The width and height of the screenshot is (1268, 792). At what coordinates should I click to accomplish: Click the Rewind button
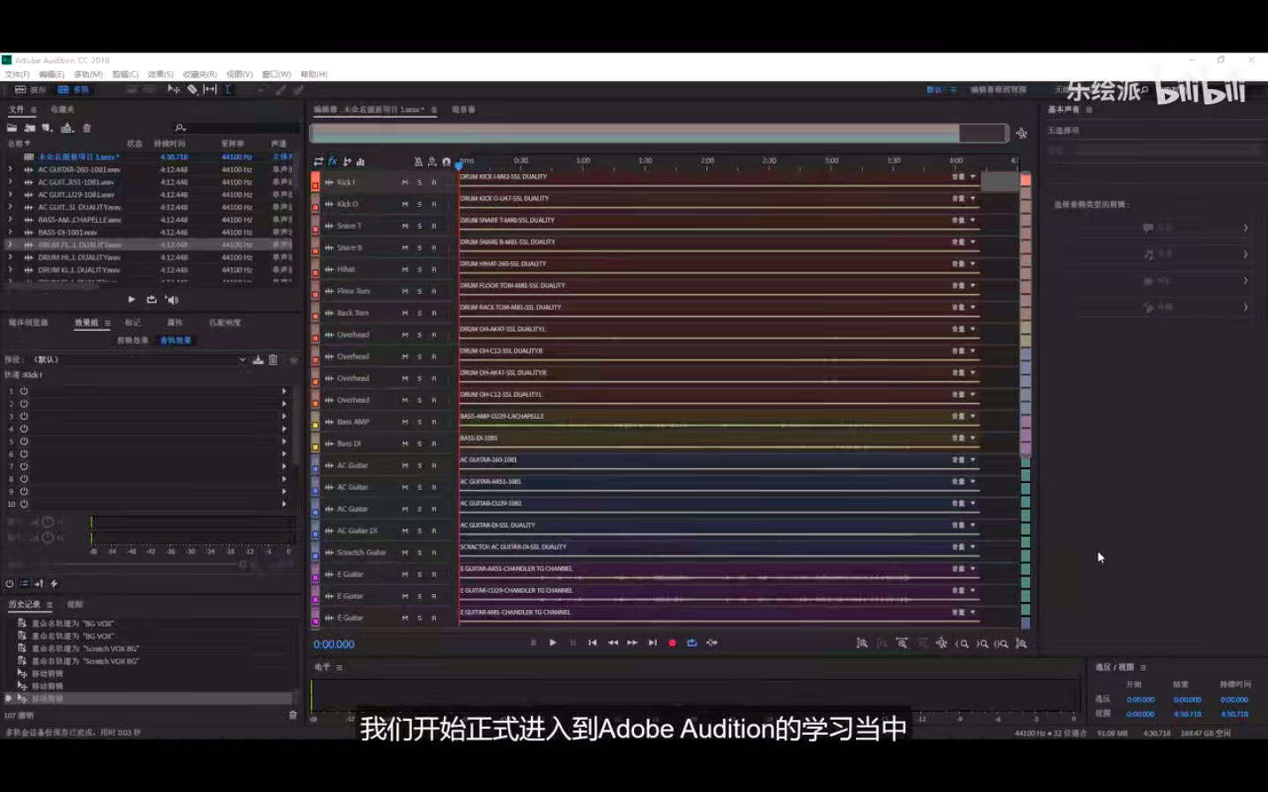(613, 643)
